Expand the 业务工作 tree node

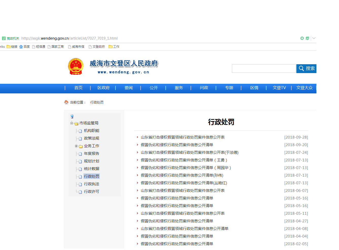coord(76,146)
